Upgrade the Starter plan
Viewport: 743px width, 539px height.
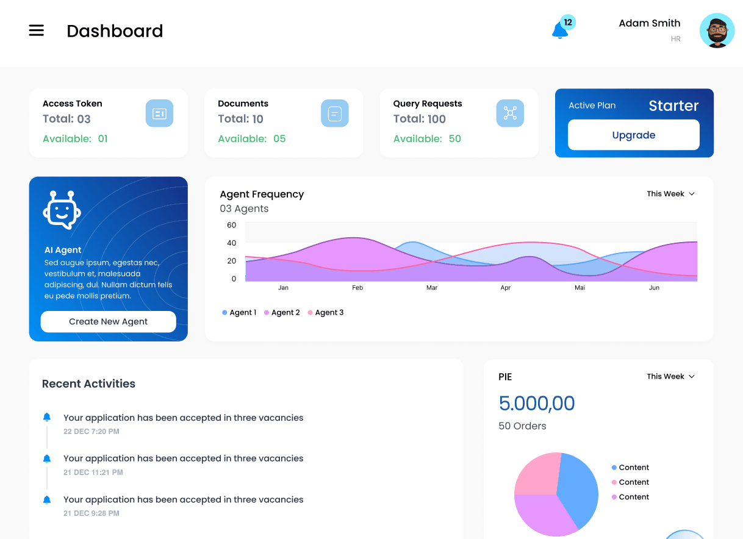click(x=634, y=135)
